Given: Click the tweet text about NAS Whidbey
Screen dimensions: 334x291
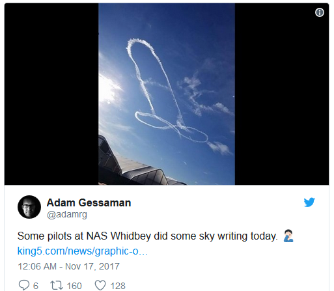Looking at the screenshot, I should [x=148, y=236].
